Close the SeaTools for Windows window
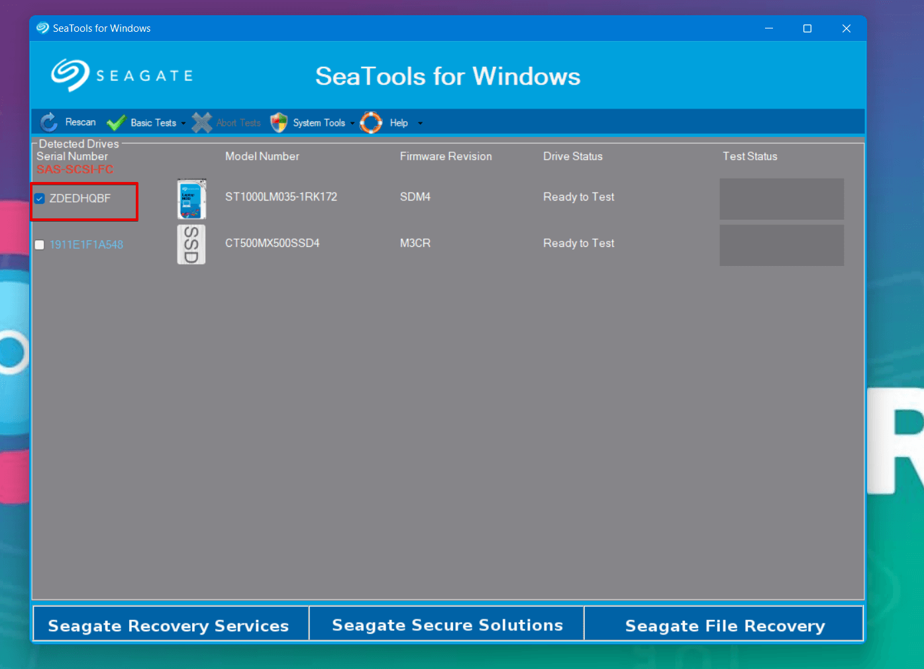The image size is (924, 669). tap(847, 28)
